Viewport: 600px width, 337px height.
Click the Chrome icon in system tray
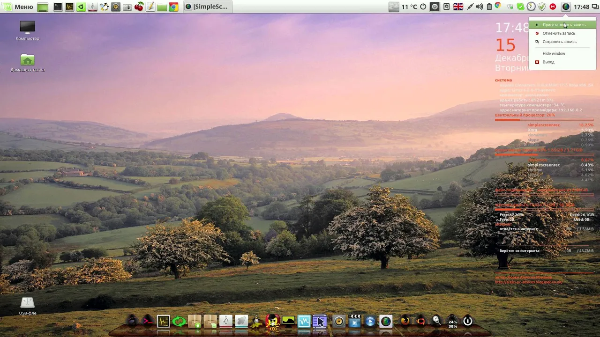(x=498, y=6)
